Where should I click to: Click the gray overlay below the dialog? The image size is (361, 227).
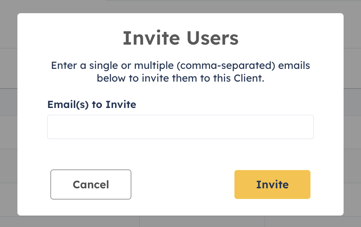click(x=180, y=221)
